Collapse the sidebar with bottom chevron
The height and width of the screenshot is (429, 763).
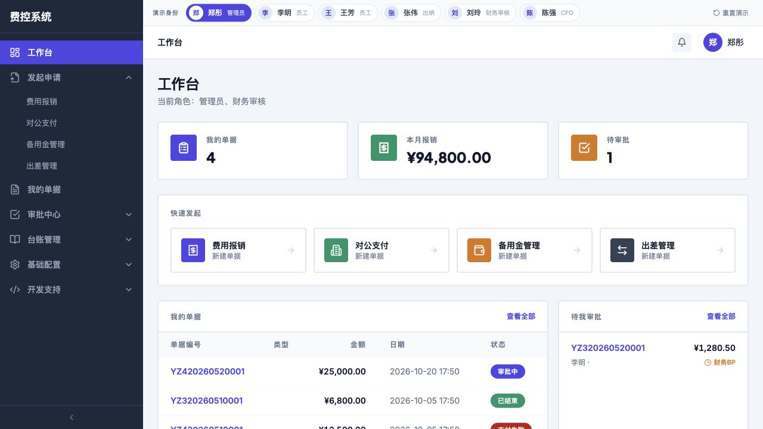point(72,418)
